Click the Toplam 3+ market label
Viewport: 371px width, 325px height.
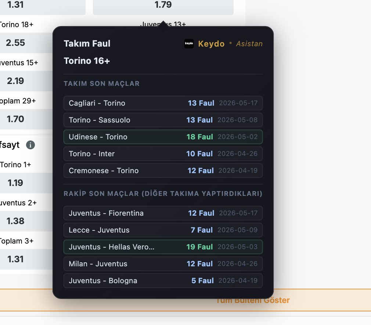(x=17, y=241)
